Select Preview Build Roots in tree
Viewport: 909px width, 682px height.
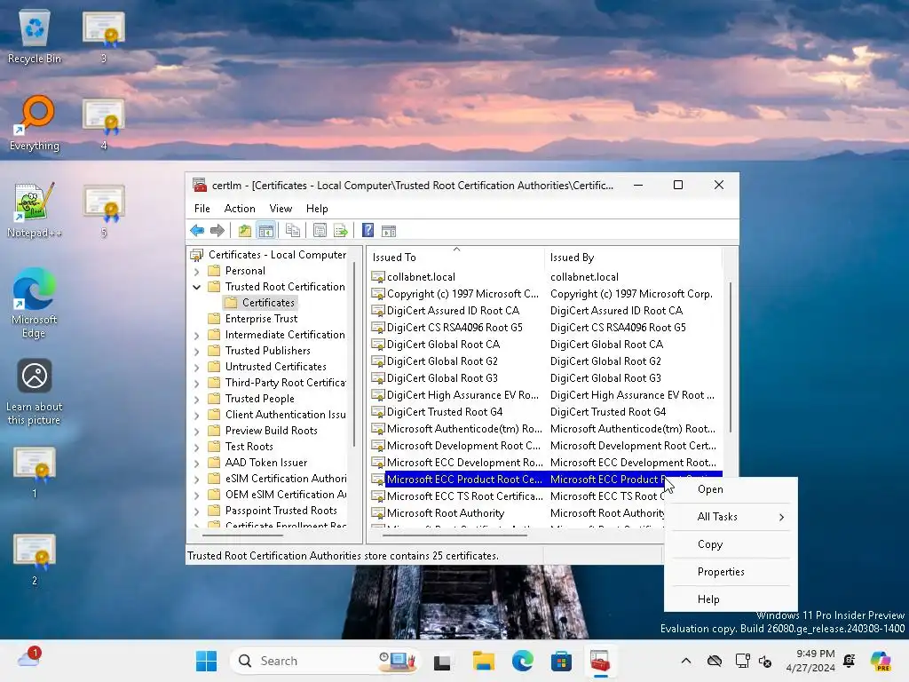(x=272, y=431)
